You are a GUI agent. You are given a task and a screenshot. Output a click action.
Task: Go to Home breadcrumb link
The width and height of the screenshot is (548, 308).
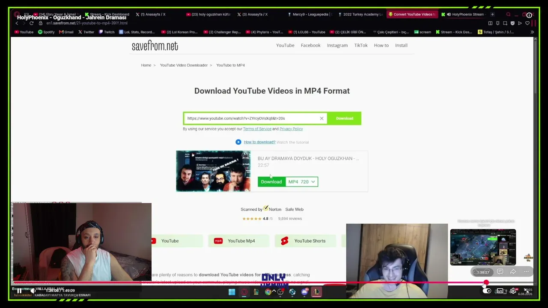(146, 65)
